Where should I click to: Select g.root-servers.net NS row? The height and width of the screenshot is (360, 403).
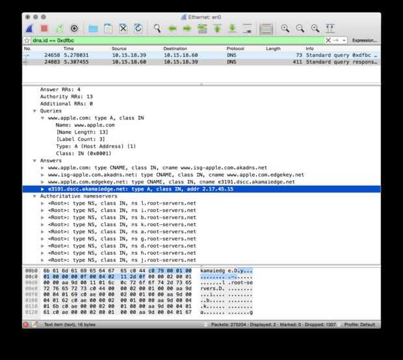201,238
